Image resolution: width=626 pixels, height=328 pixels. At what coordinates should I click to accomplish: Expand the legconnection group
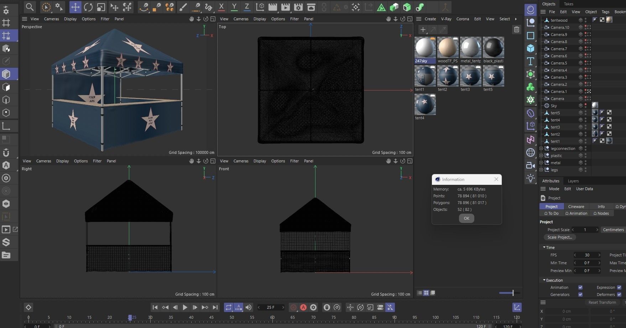point(541,149)
